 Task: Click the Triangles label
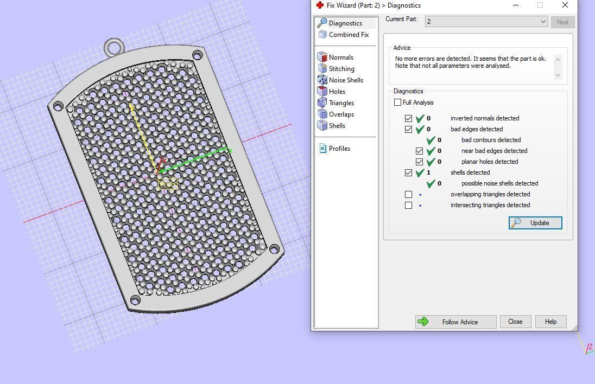341,103
